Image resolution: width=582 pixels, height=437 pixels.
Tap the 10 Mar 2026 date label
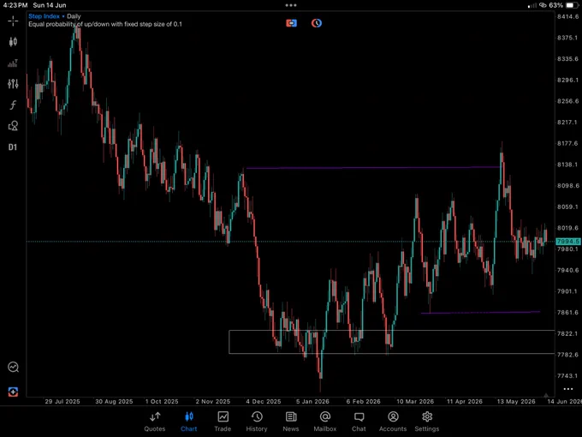pyautogui.click(x=415, y=402)
